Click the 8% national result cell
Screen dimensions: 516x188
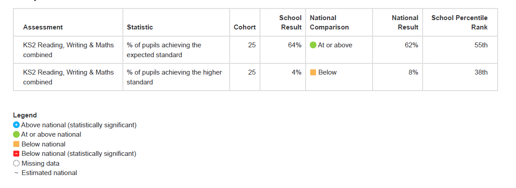[413, 72]
